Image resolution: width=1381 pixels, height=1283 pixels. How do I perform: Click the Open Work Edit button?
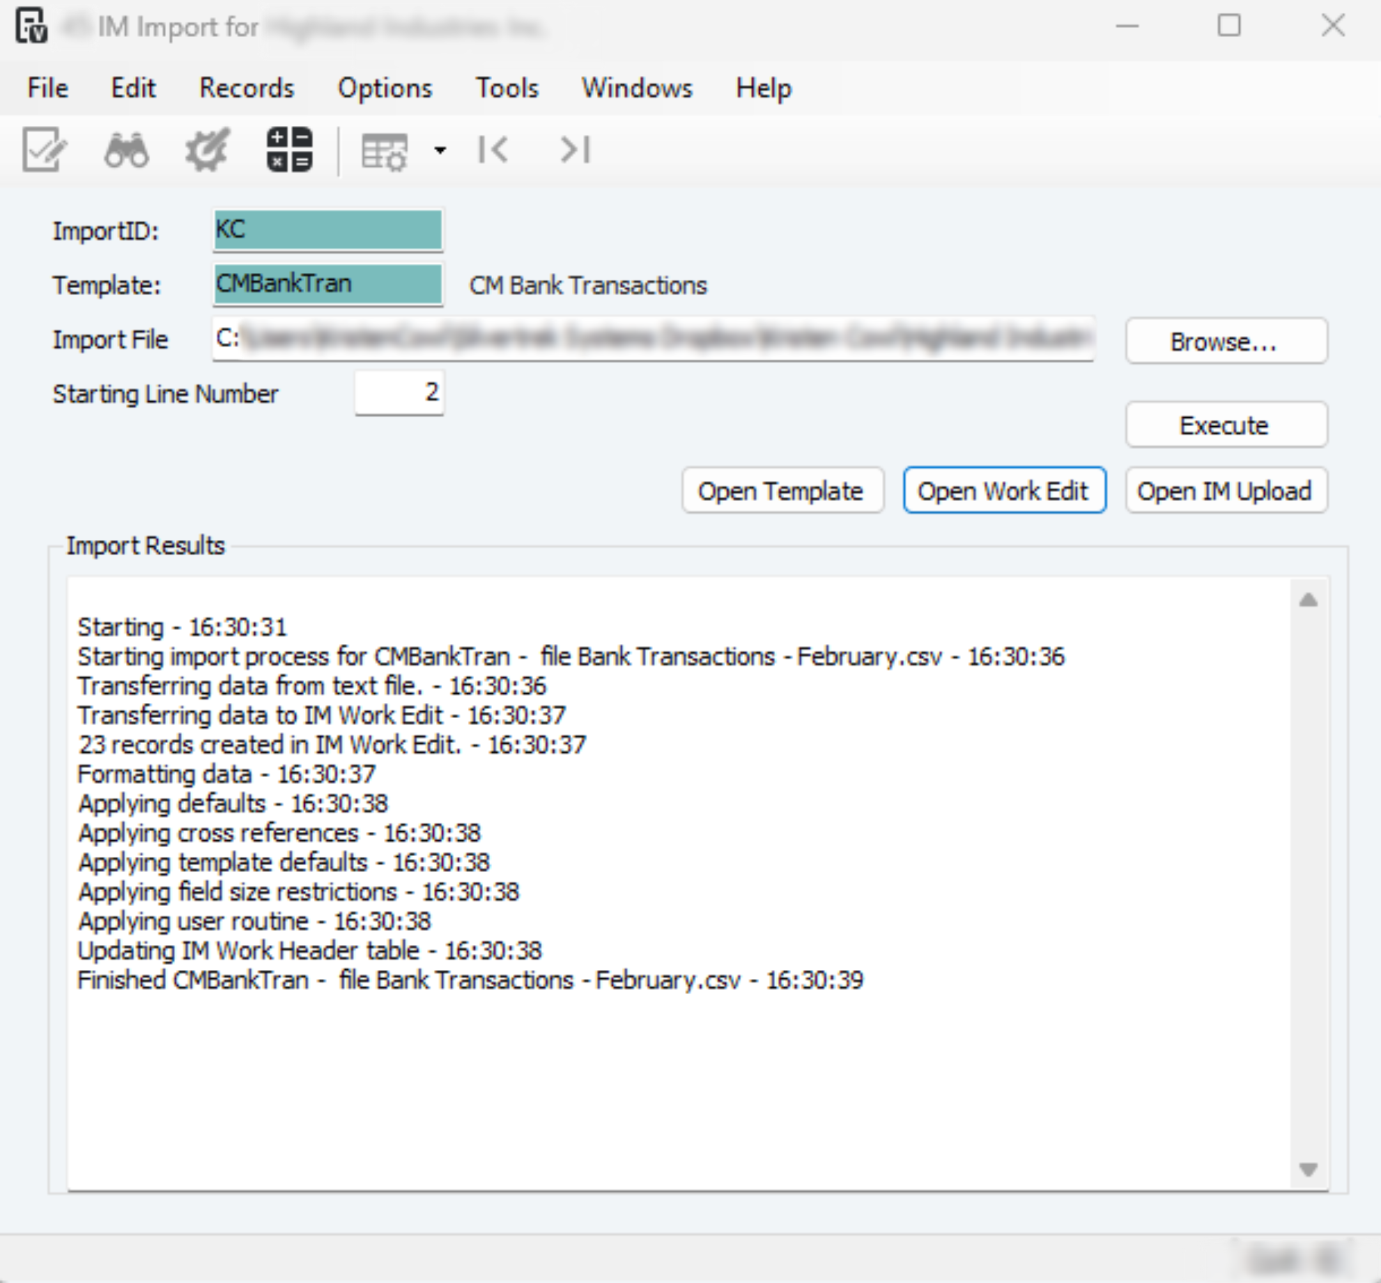tap(1003, 491)
